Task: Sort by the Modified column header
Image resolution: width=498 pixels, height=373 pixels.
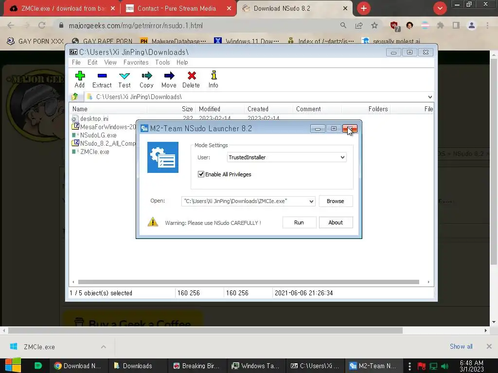Action: [x=220, y=109]
